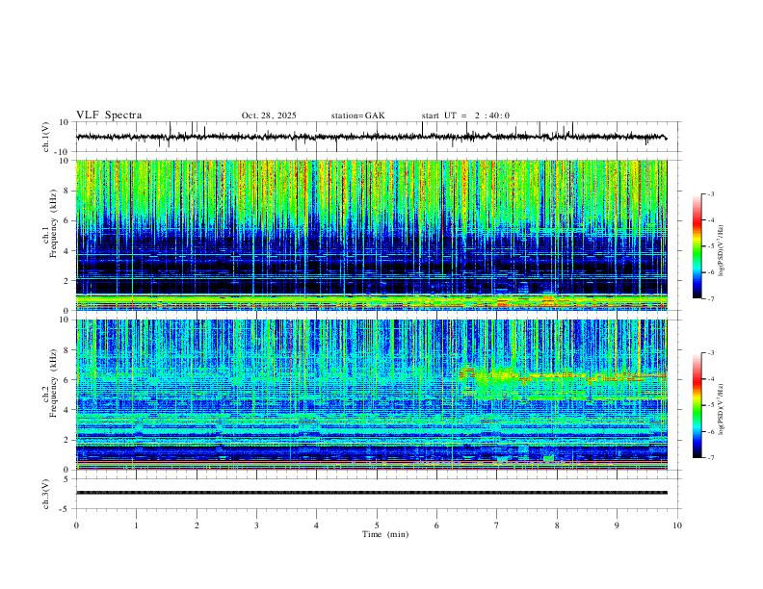Click the ch.1 spectrogram color bar

[x=697, y=246]
